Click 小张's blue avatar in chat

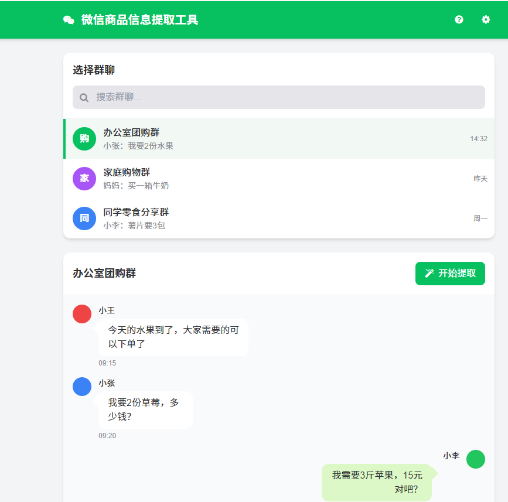pyautogui.click(x=82, y=387)
